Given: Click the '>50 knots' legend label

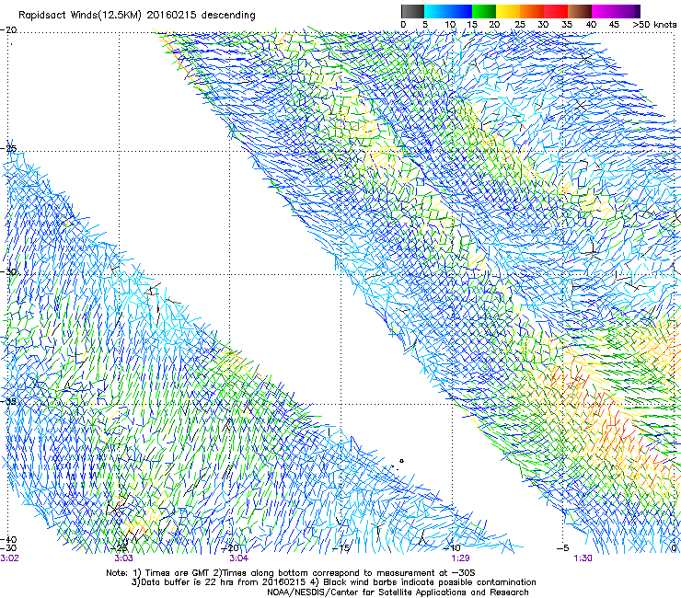Looking at the screenshot, I should (654, 25).
